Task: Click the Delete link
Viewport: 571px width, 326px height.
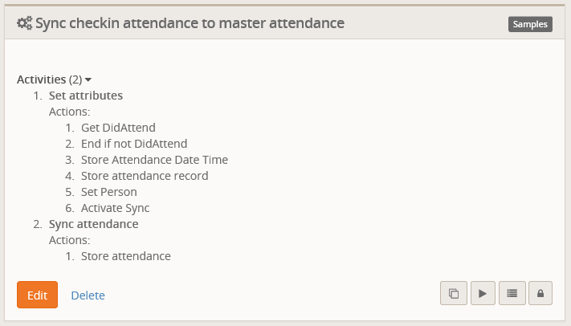Action: click(x=88, y=295)
